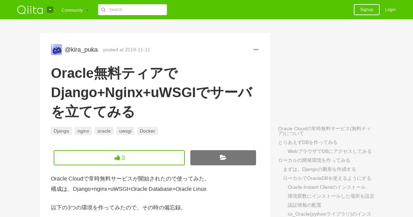
Task: Click the search magnifier icon
Action: (x=103, y=10)
